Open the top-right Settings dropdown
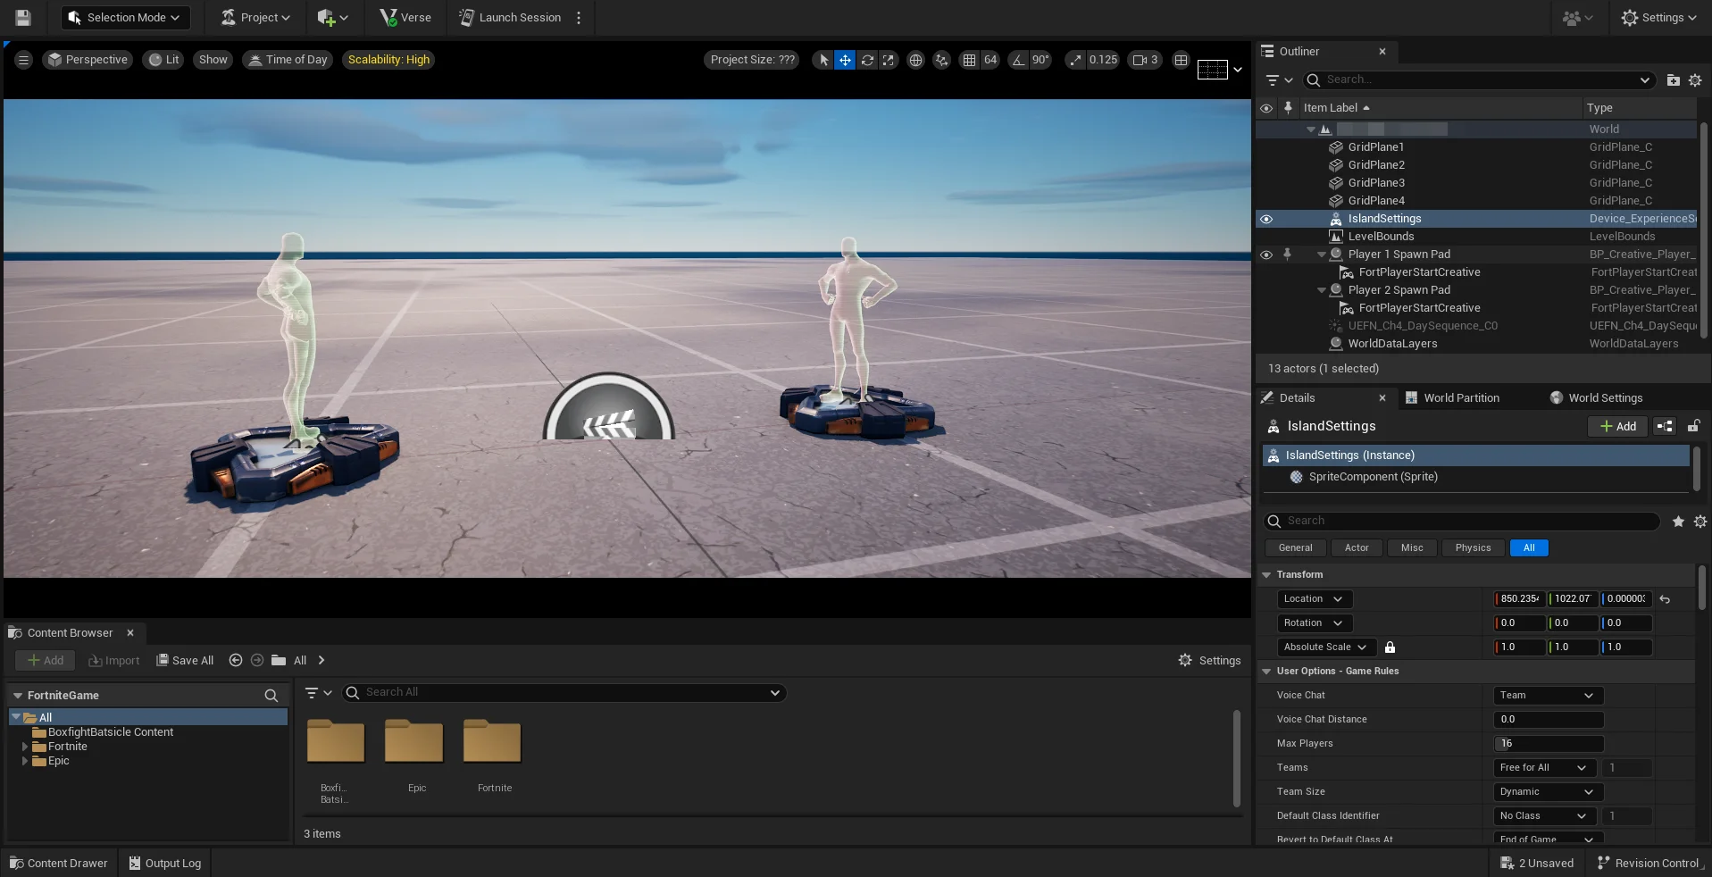The image size is (1712, 877). (1658, 17)
